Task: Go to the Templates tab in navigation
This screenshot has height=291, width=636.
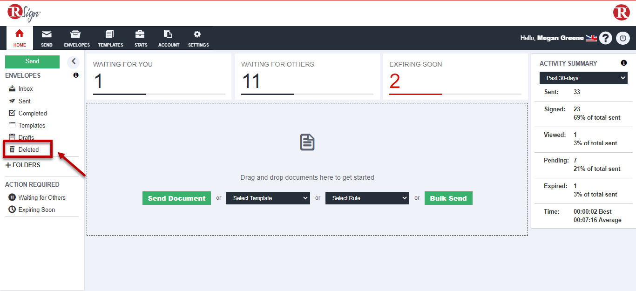Action: [110, 38]
